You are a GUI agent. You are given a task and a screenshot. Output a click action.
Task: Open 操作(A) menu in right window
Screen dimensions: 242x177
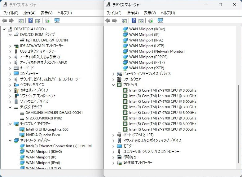[x=132, y=13]
